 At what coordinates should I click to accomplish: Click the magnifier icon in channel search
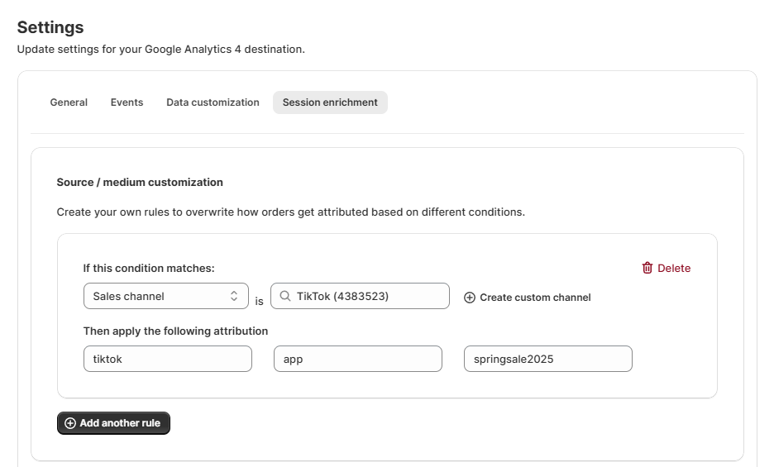pyautogui.click(x=285, y=296)
